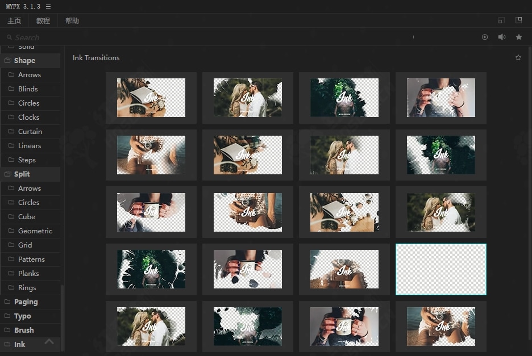Image resolution: width=532 pixels, height=356 pixels.
Task: Select the Steps category
Action: pos(31,160)
